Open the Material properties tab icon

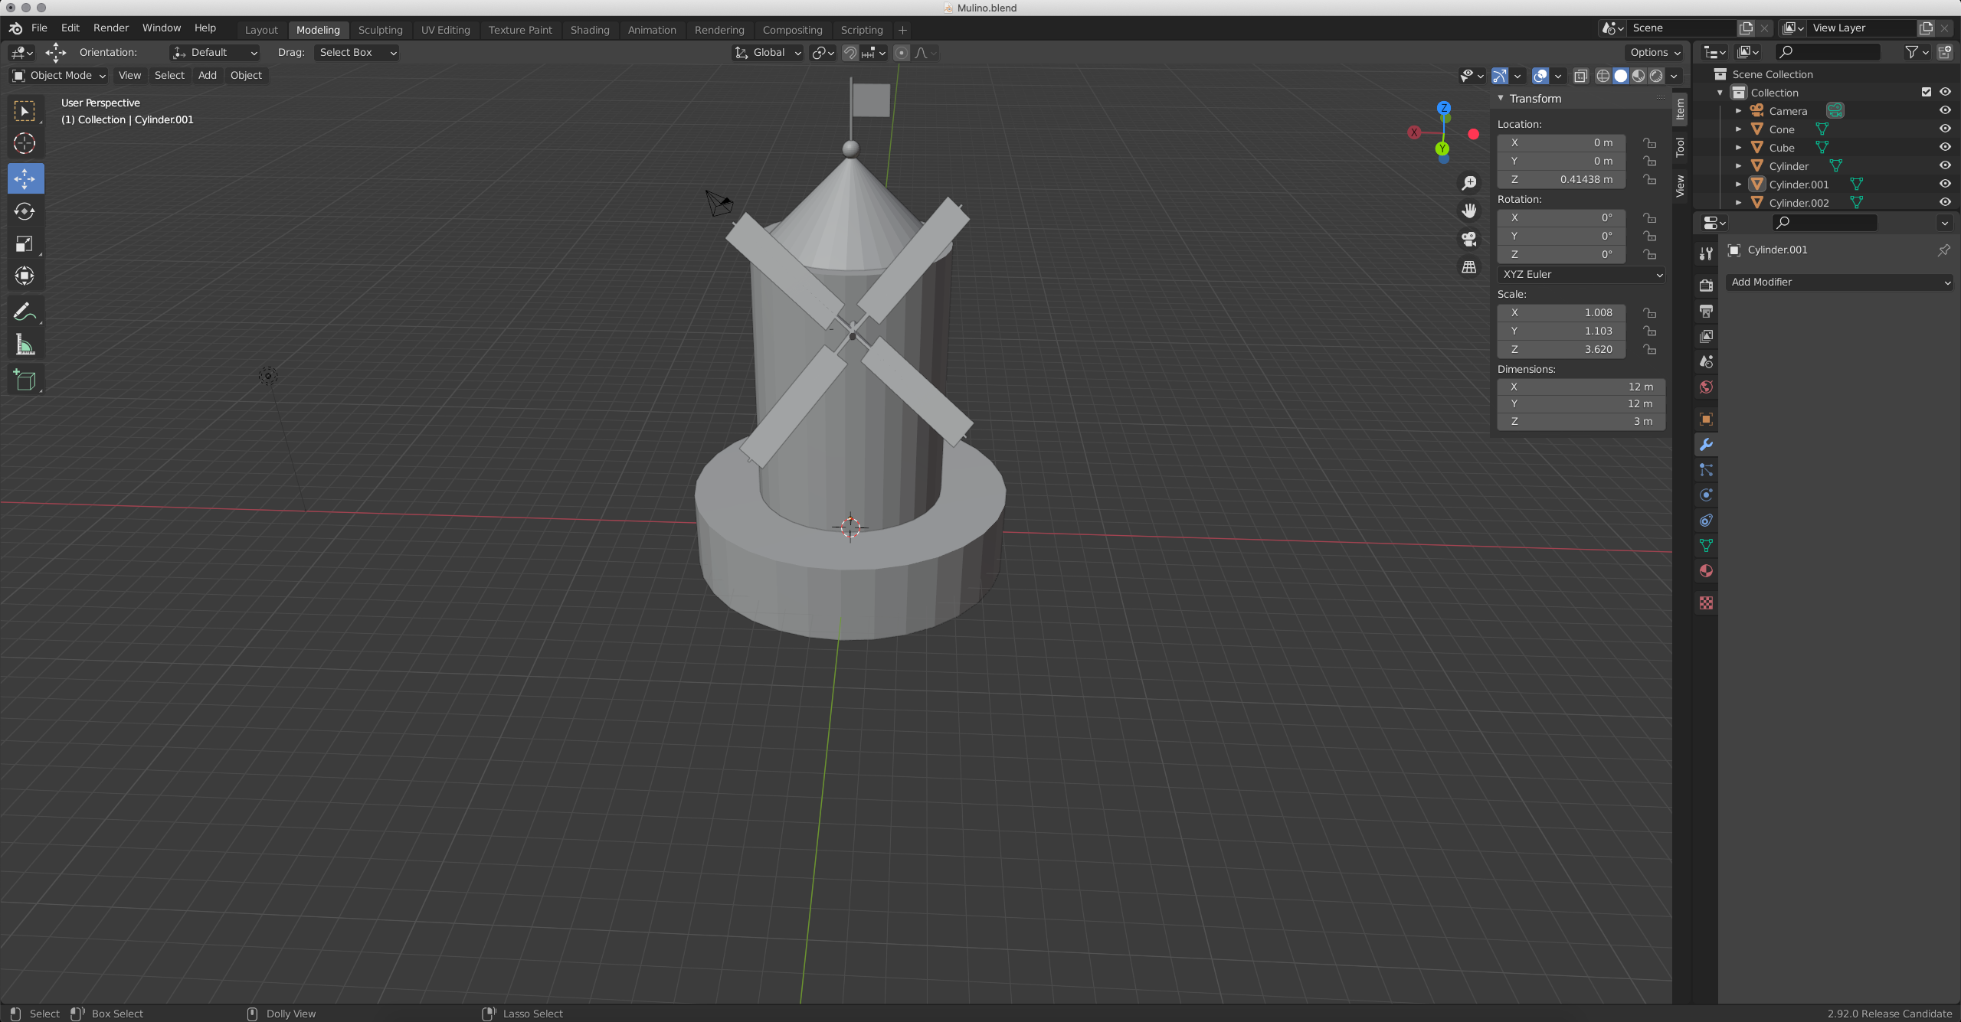pyautogui.click(x=1706, y=570)
